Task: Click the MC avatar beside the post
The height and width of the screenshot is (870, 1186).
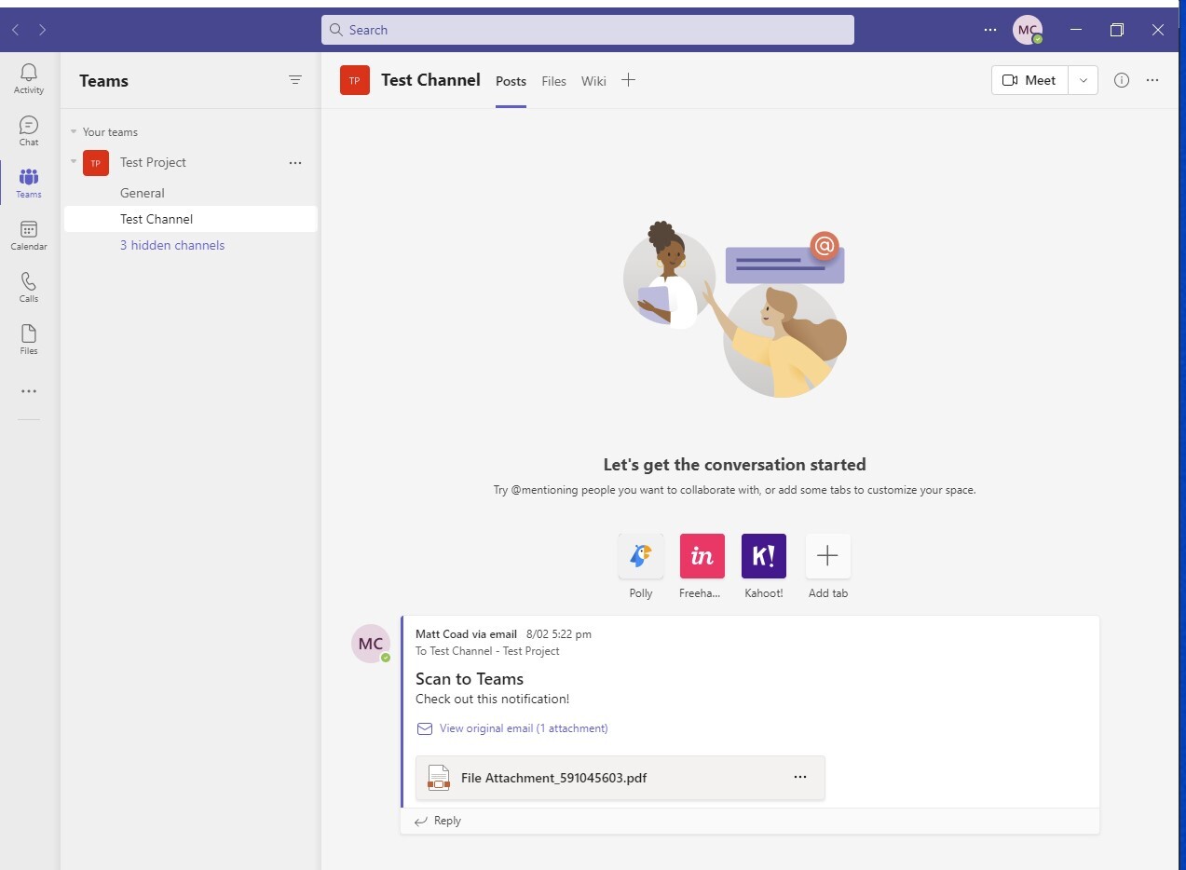Action: coord(371,644)
